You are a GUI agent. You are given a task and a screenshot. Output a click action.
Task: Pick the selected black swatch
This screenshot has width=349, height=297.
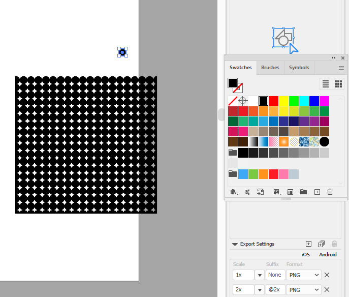tap(263, 101)
